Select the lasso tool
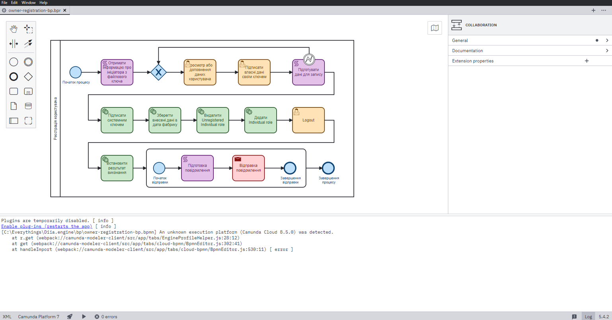 click(28, 29)
